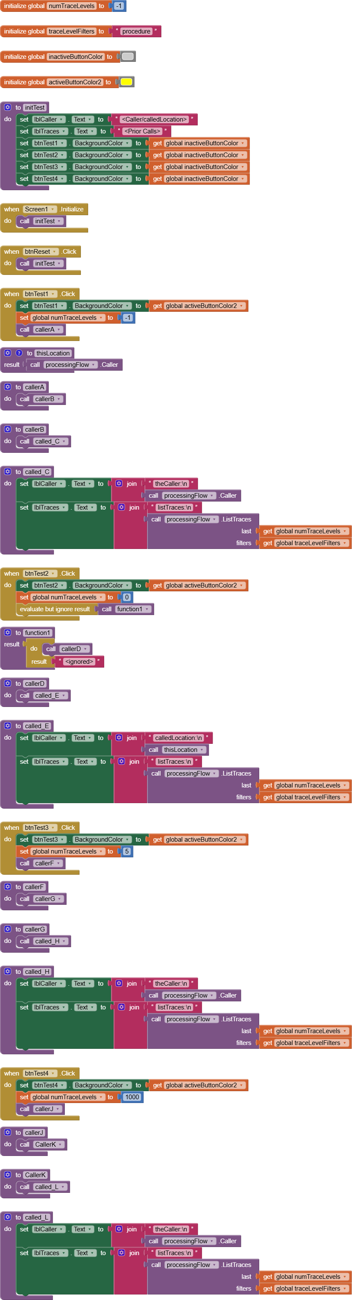
Task: Click join gear beside listTraces text in called_H
Action: click(122, 1008)
